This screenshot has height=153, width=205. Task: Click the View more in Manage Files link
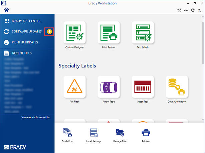(36, 118)
